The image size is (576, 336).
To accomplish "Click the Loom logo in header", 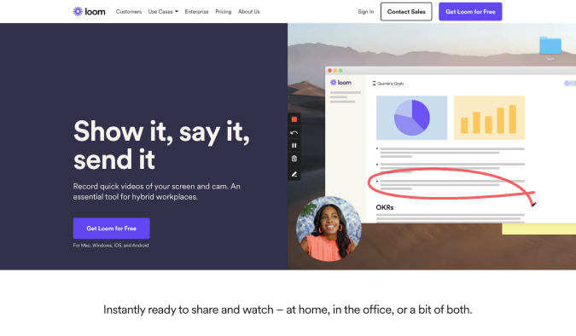I will [90, 12].
